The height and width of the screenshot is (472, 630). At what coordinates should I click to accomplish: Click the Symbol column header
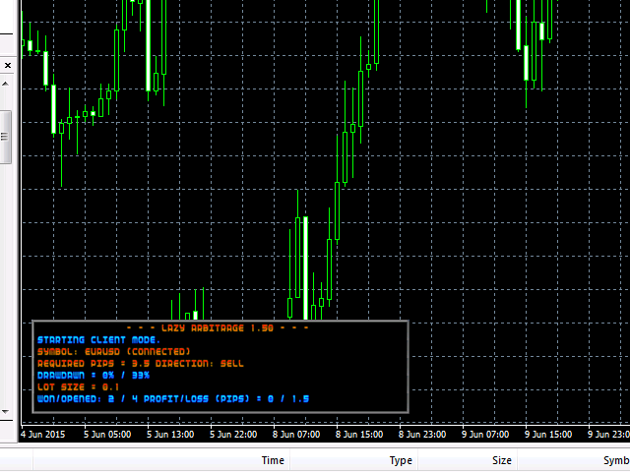(x=614, y=460)
